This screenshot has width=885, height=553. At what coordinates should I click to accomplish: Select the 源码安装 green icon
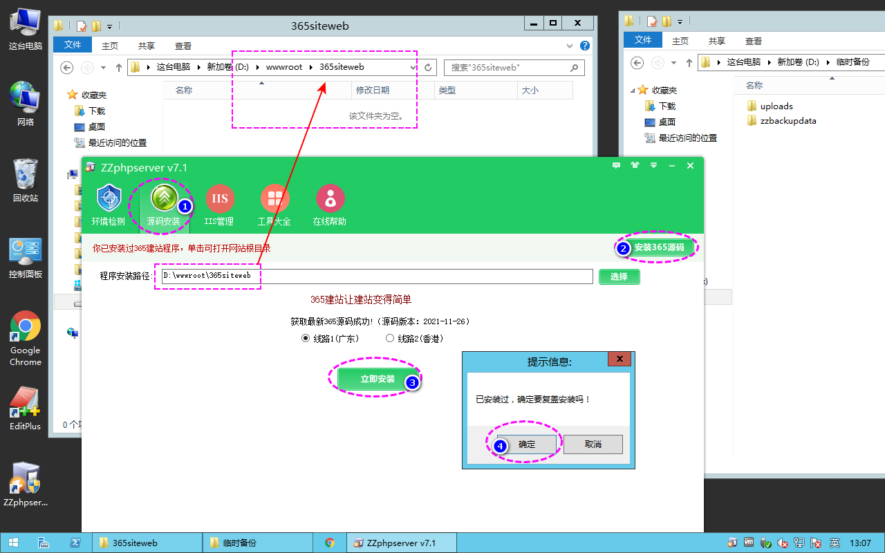pos(164,200)
